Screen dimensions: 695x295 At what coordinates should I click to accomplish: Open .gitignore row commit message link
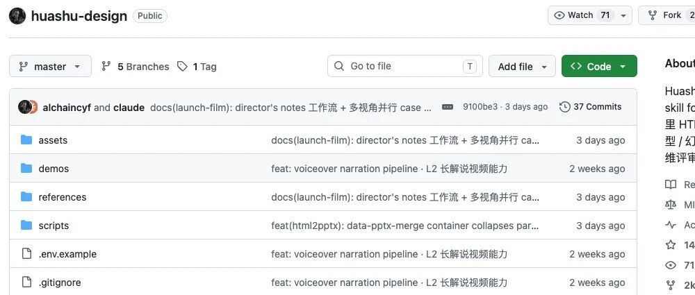coord(389,283)
